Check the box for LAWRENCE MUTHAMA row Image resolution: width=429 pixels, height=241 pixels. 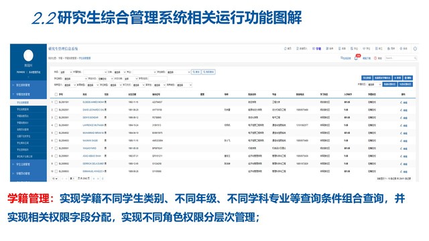[x=56, y=125]
